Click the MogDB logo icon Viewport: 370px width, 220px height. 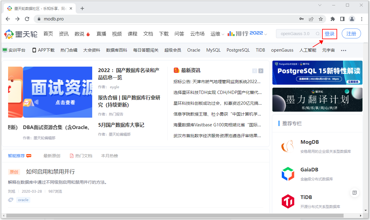[x=288, y=146]
